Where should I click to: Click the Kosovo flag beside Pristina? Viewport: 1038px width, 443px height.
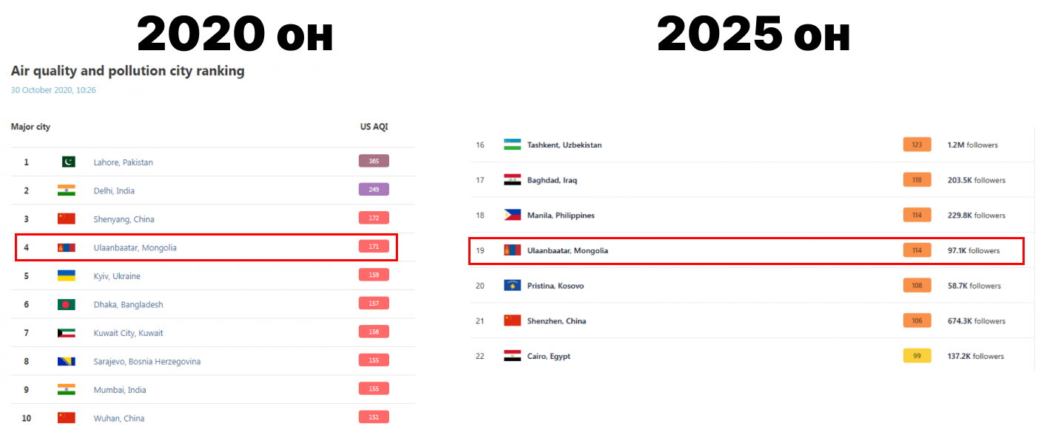coord(513,286)
